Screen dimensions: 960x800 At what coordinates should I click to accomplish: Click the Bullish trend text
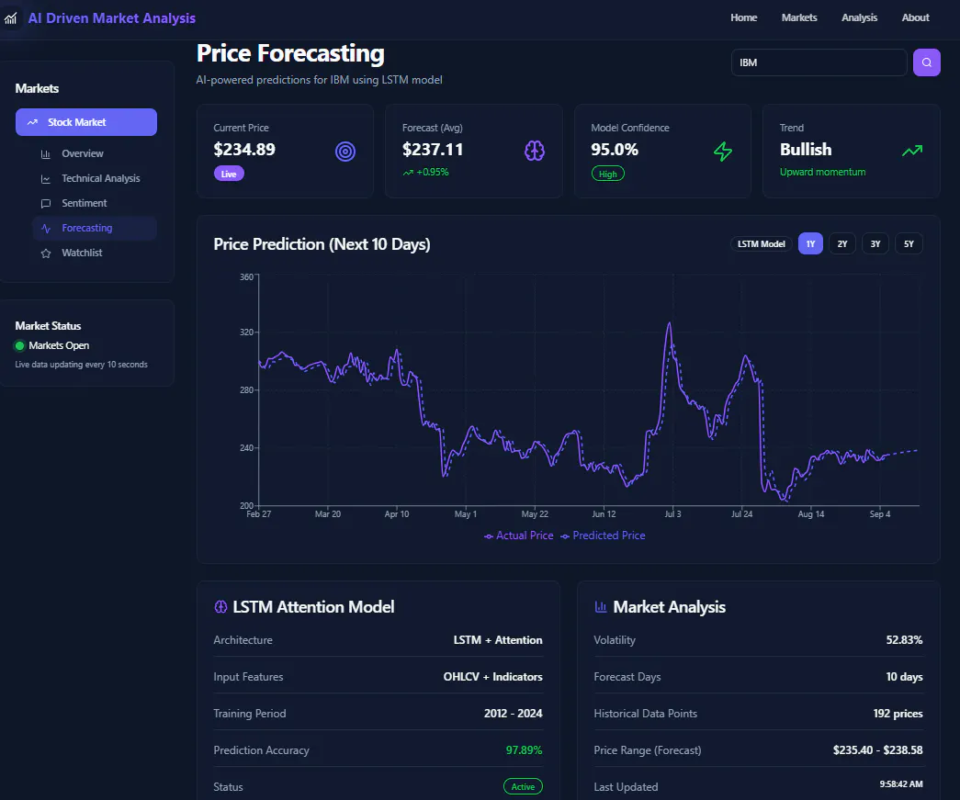click(805, 150)
